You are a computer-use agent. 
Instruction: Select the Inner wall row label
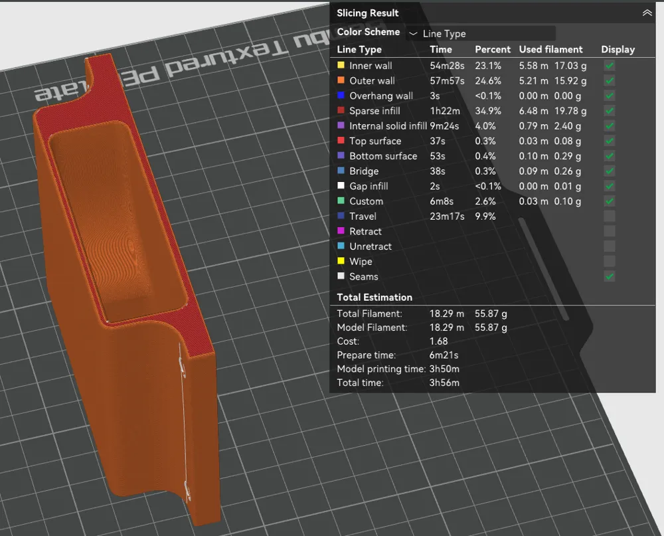[371, 66]
